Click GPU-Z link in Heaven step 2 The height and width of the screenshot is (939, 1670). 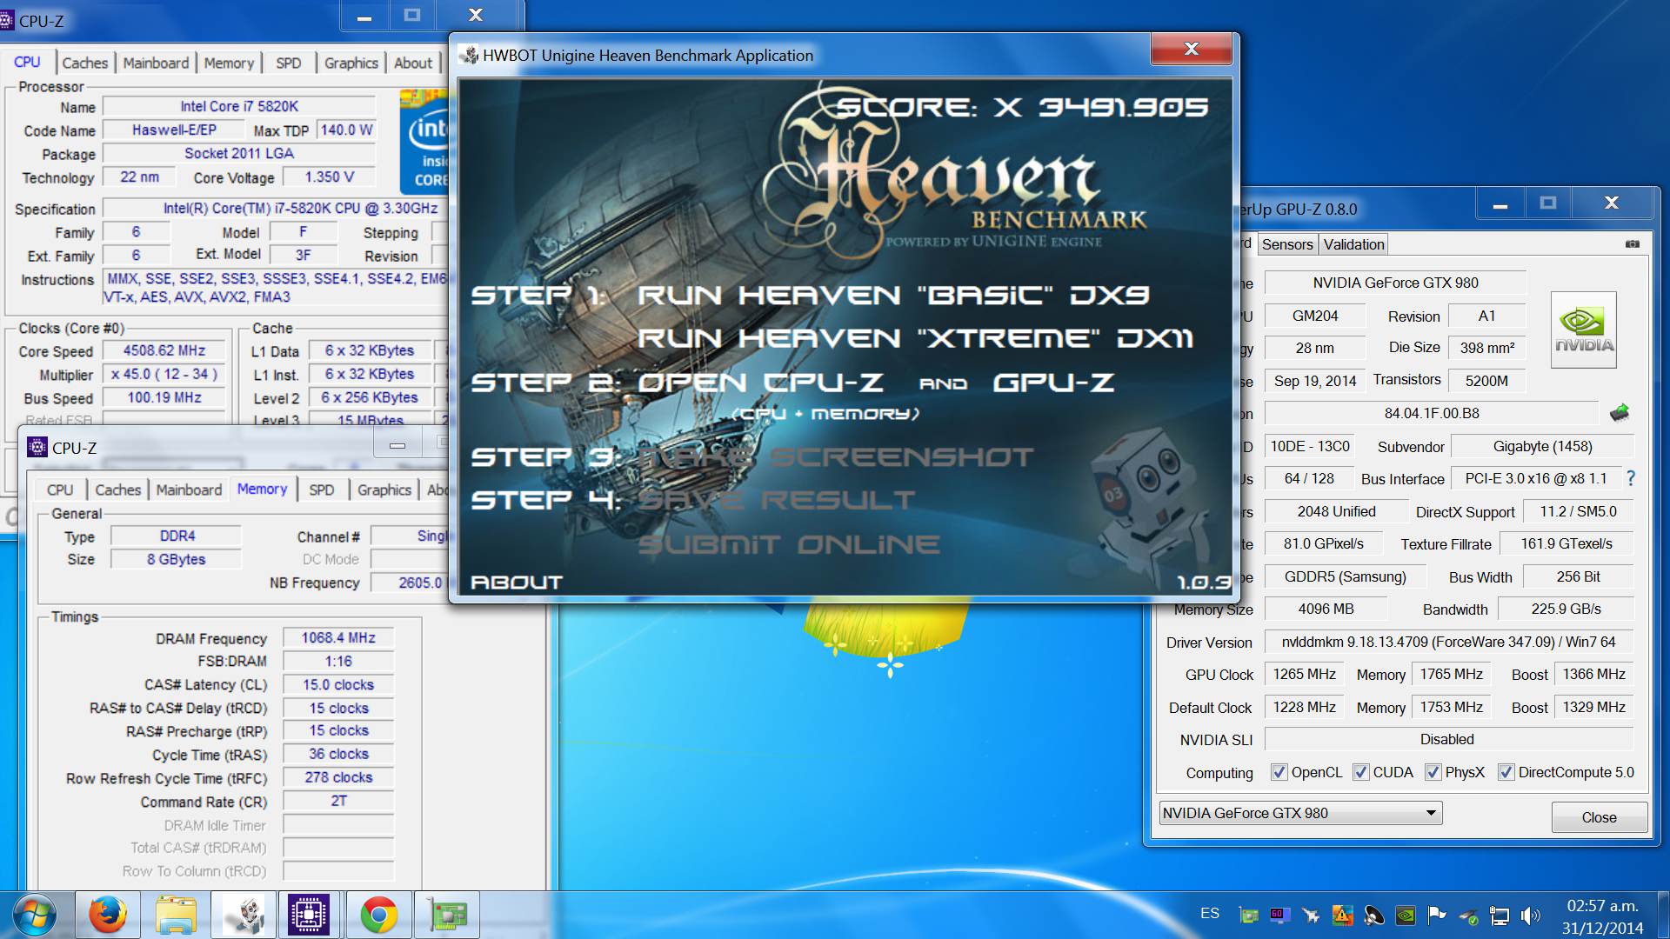point(1053,383)
